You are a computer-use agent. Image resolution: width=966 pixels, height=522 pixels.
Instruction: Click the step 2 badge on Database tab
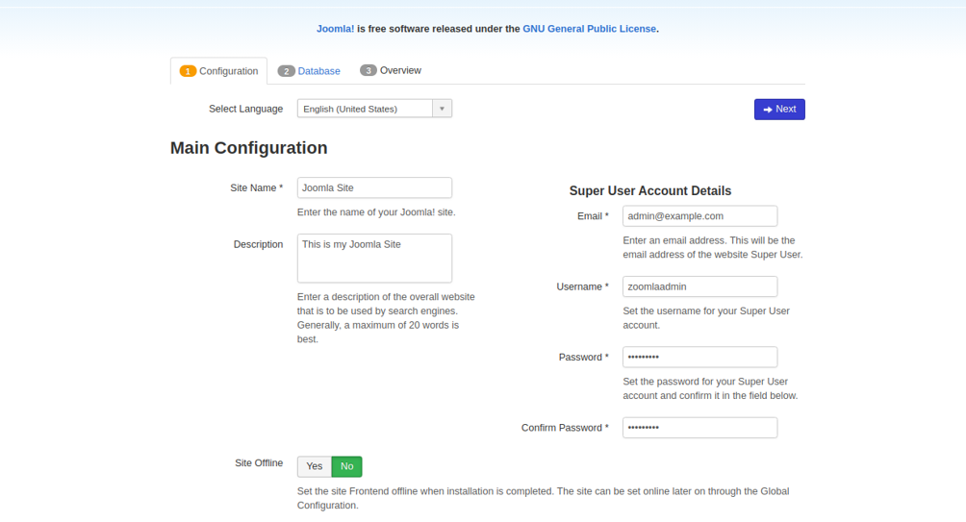(286, 71)
